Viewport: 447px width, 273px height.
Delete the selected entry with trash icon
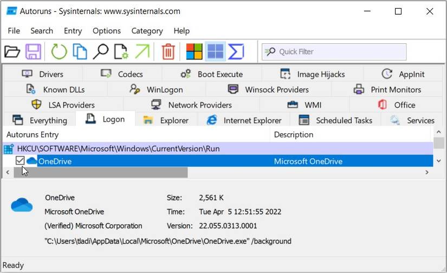click(x=168, y=51)
